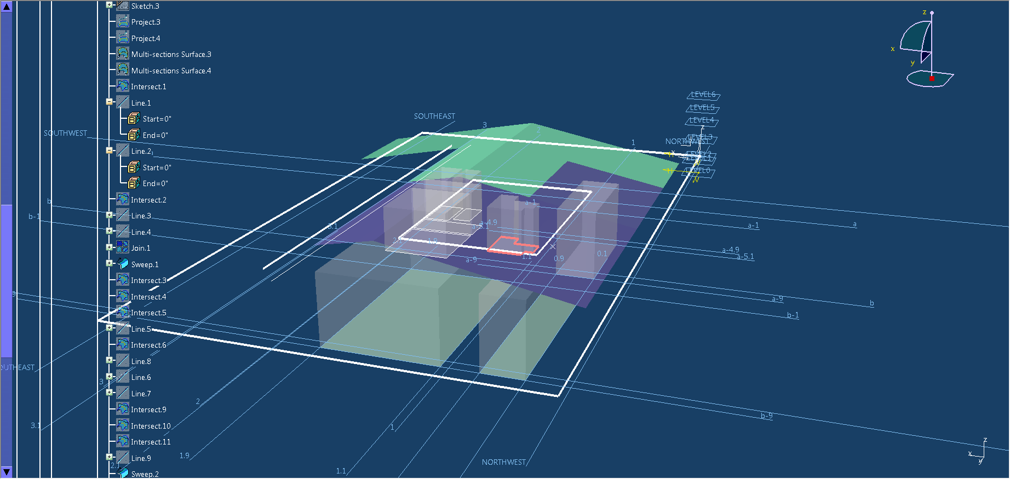Click the Sketch.3 icon in the tree
1010x479 pixels.
123,6
